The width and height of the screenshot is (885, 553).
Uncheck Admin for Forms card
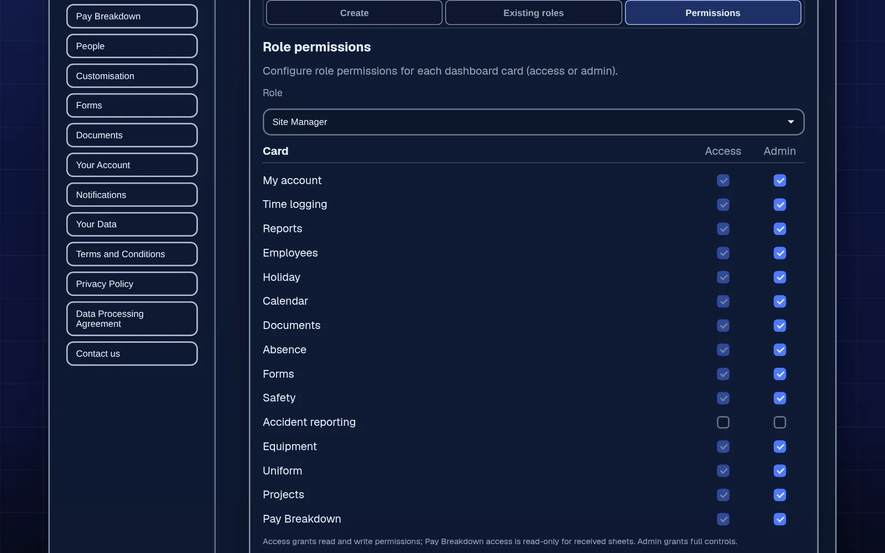pos(780,374)
